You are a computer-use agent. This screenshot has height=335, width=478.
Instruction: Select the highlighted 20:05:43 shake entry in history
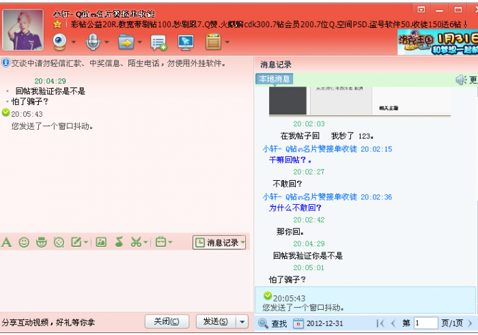click(365, 300)
